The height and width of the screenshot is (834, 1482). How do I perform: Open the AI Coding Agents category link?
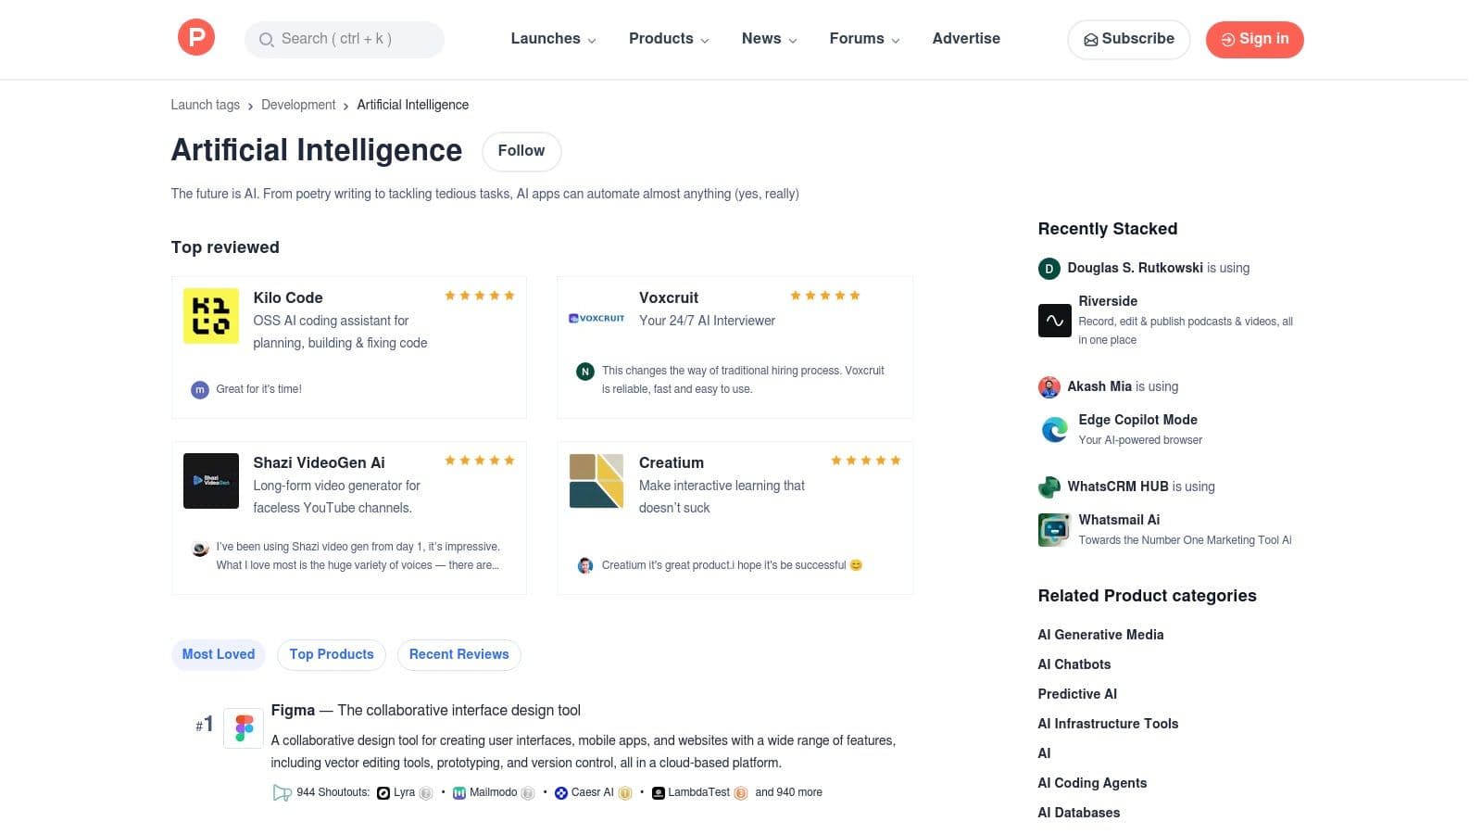[x=1092, y=782]
